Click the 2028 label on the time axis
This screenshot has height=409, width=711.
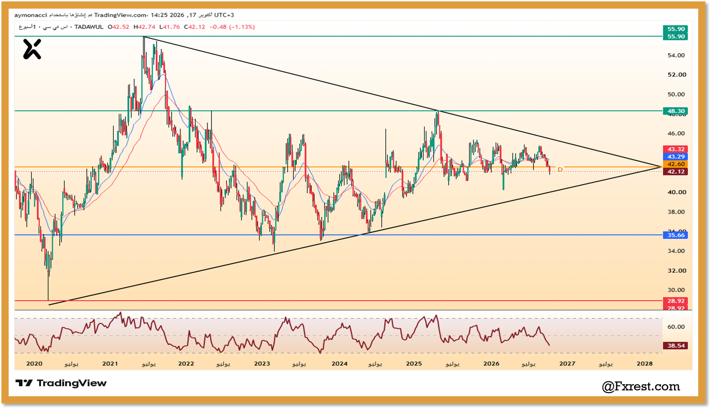[645, 364]
